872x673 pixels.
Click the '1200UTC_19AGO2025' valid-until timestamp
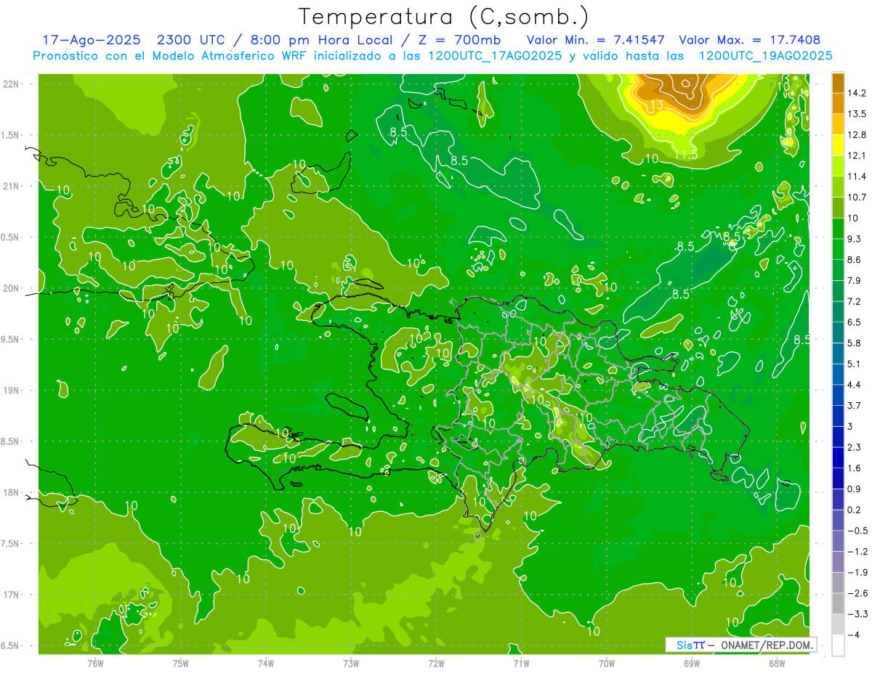coord(765,56)
